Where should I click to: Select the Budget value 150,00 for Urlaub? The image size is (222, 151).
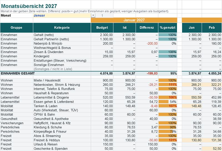tap(102, 144)
